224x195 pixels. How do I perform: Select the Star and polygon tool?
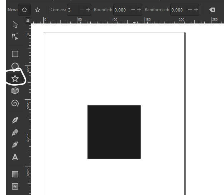15,78
